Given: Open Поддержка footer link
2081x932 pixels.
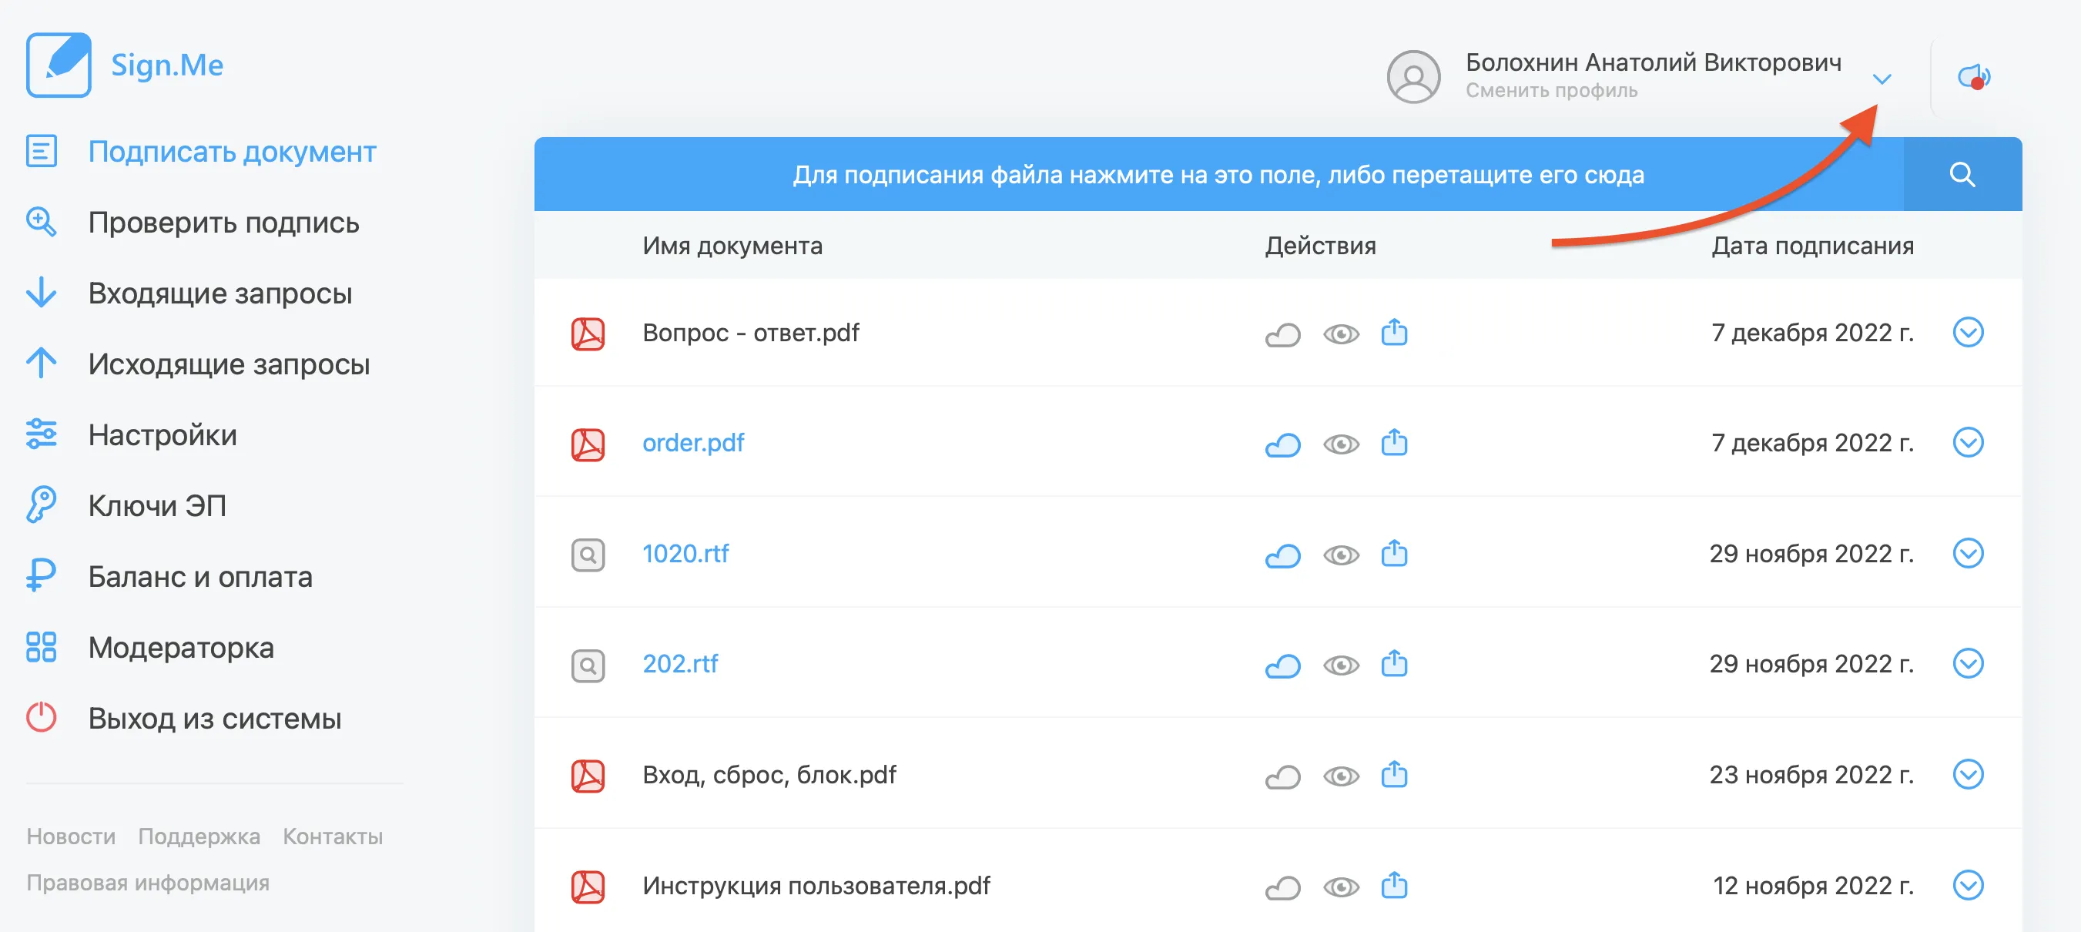Looking at the screenshot, I should click(199, 836).
